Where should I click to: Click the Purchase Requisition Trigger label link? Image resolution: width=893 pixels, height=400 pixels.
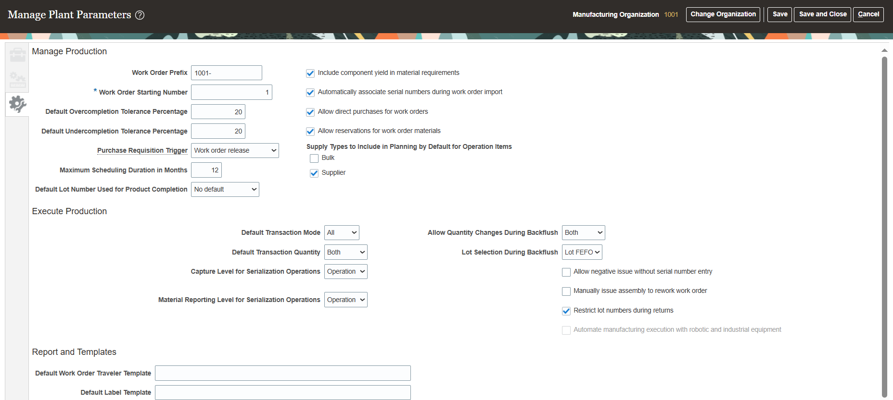(x=142, y=150)
